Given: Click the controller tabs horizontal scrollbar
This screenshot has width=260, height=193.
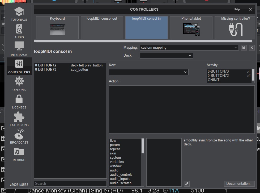Looking at the screenshot, I should pos(143,41).
